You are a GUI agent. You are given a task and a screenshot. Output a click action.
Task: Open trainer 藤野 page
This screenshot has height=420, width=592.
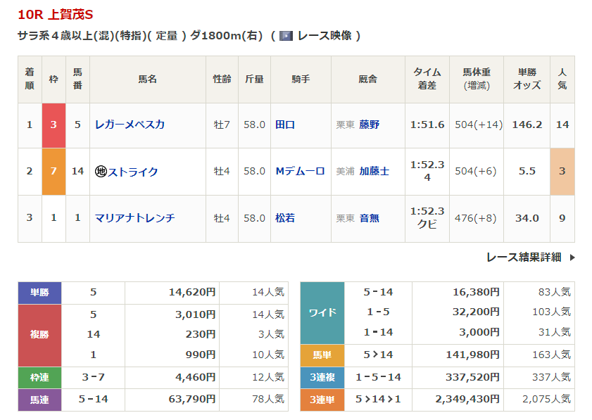coord(369,125)
